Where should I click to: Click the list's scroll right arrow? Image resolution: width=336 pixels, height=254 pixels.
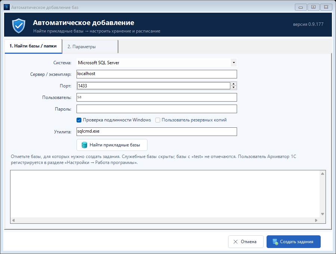pyautogui.click(x=316, y=220)
